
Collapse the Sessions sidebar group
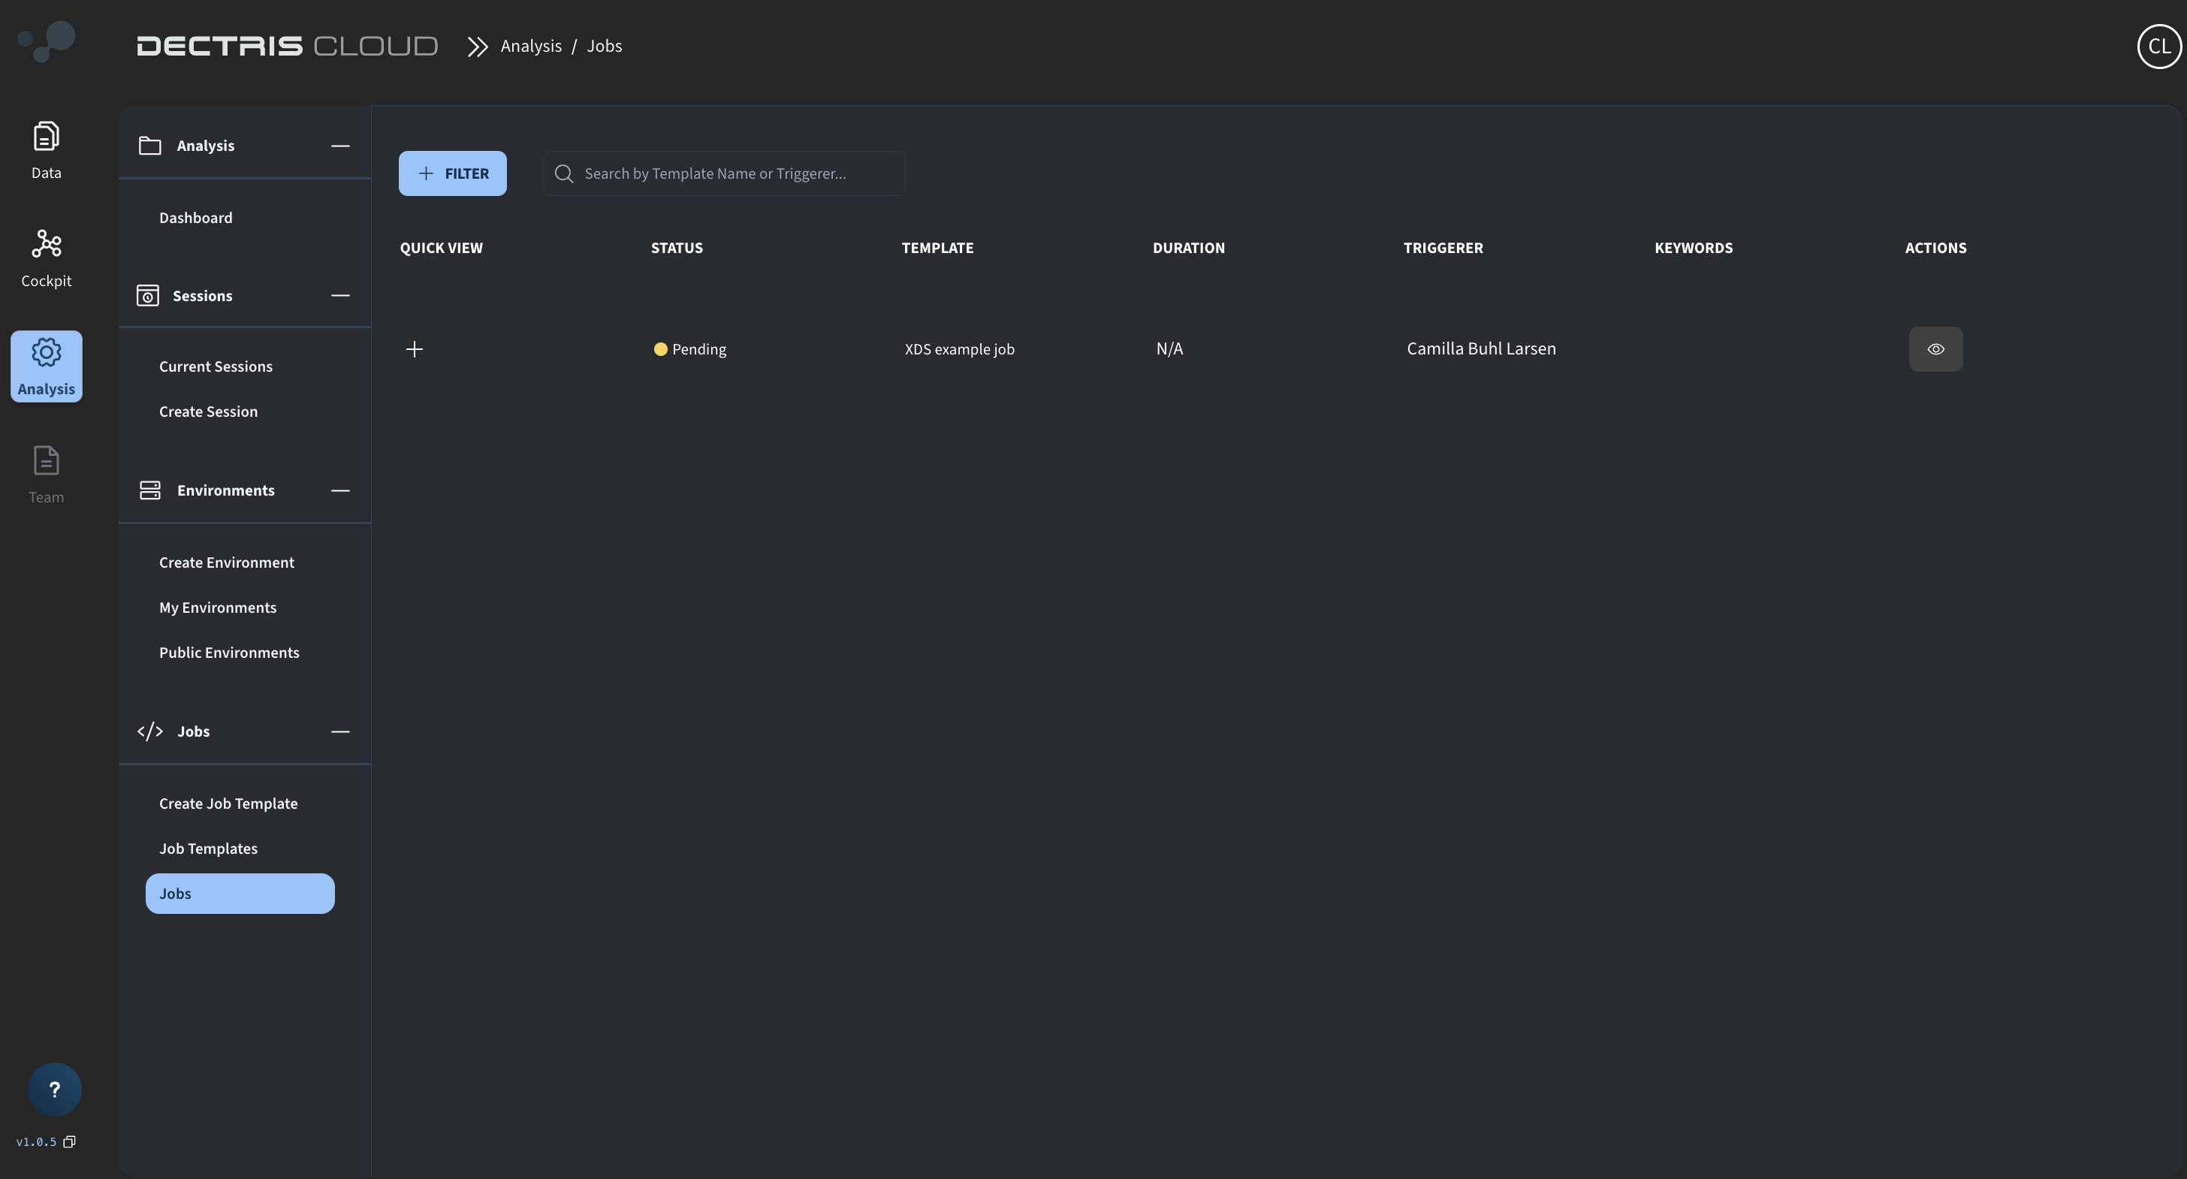(339, 295)
